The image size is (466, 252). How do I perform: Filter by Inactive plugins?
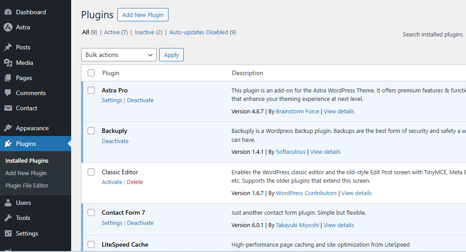pos(145,32)
